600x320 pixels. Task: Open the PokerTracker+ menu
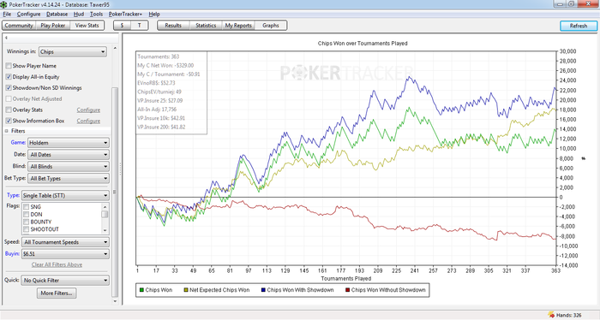pyautogui.click(x=125, y=15)
